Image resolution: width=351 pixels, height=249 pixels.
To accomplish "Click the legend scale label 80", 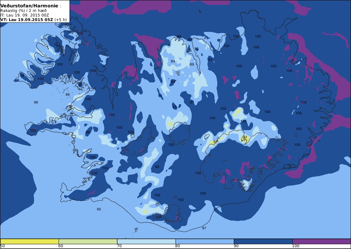I will (178, 246).
